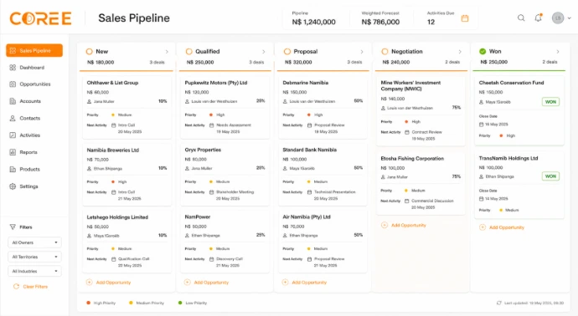Open the All Owners dropdown
Viewport: 578px width, 316px height.
pos(34,242)
